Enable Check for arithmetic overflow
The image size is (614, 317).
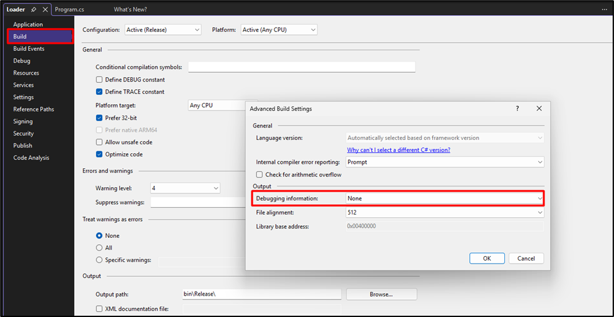click(259, 175)
